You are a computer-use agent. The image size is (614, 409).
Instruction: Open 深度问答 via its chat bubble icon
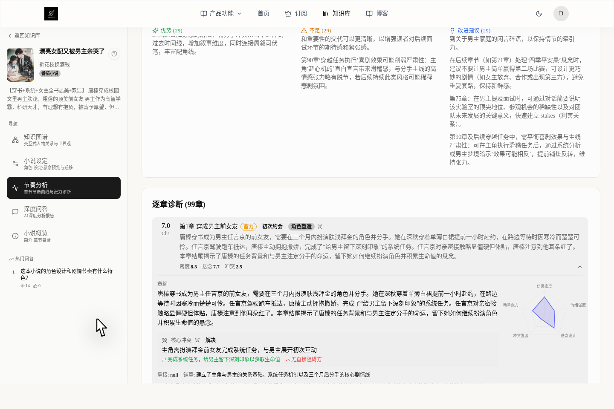click(x=15, y=211)
